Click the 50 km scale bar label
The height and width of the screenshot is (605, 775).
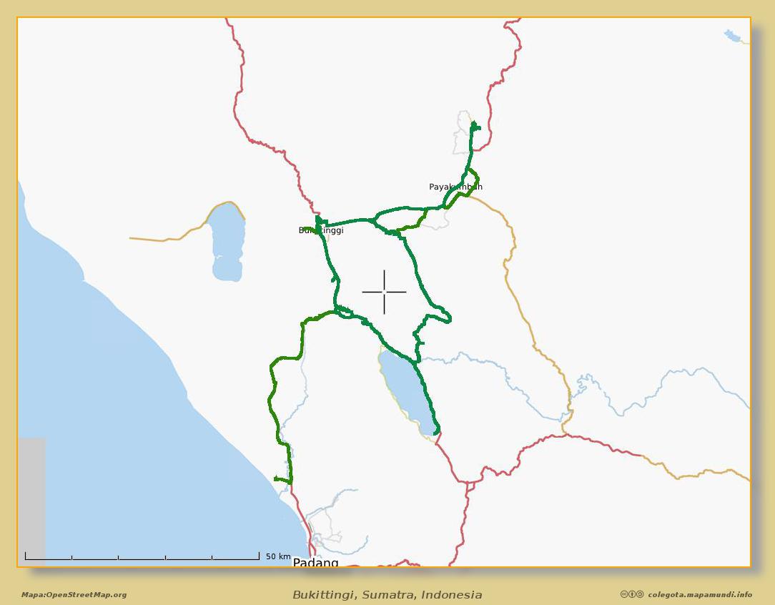pyautogui.click(x=278, y=556)
